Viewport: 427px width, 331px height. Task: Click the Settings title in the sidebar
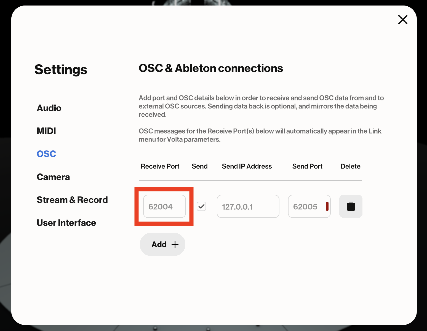point(61,70)
